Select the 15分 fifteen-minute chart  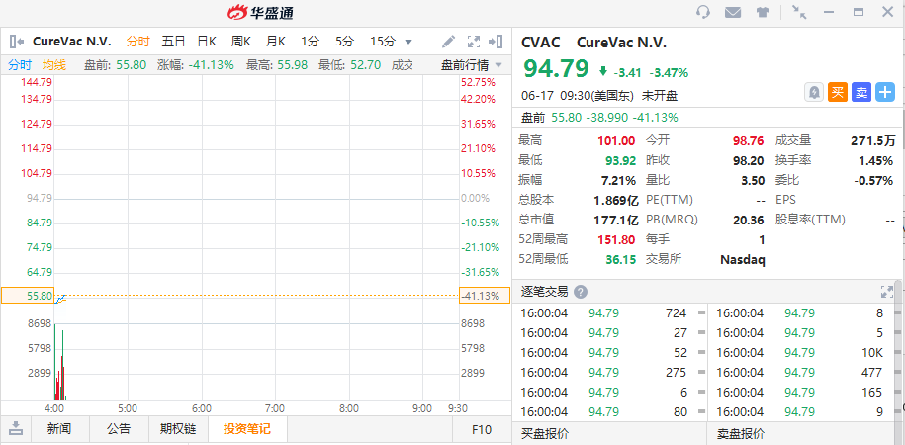(x=383, y=42)
